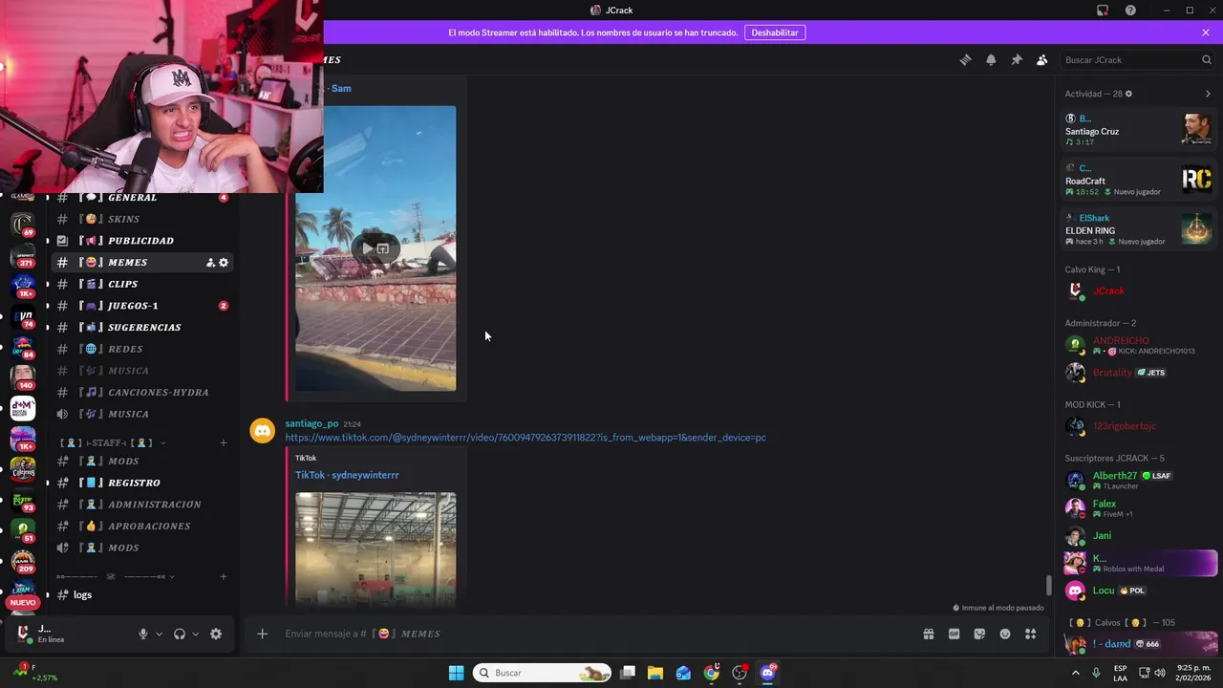
Task: Open File Explorer from the taskbar
Action: point(655,673)
